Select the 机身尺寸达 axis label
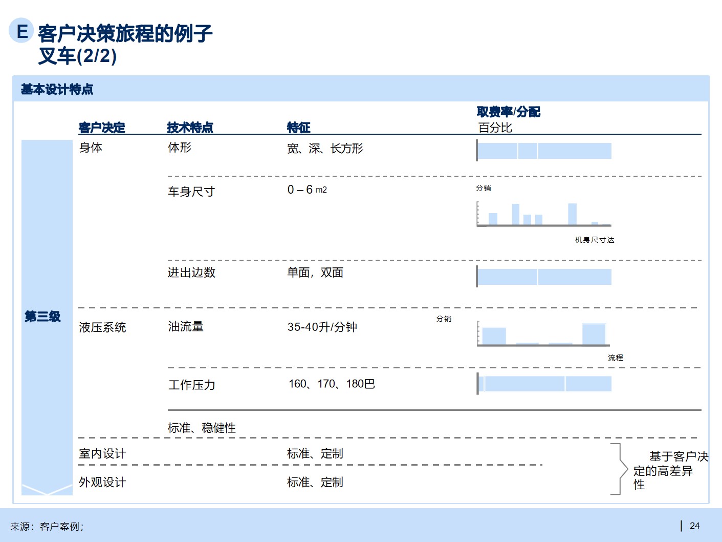722x542 pixels. click(x=594, y=240)
